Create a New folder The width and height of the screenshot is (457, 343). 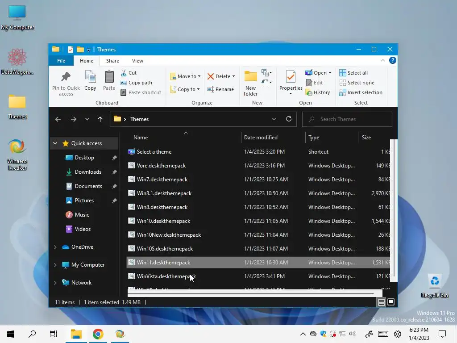tap(250, 84)
